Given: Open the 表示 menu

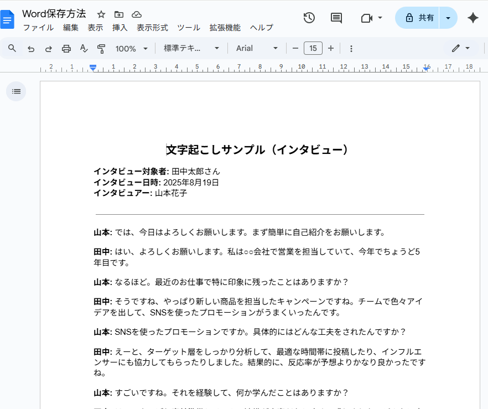Looking at the screenshot, I should [x=95, y=28].
